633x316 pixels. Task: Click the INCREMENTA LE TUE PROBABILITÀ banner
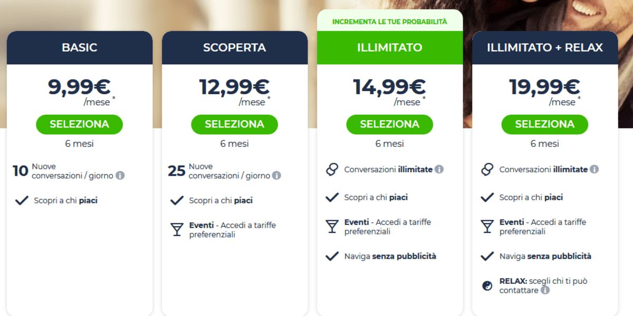[390, 23]
